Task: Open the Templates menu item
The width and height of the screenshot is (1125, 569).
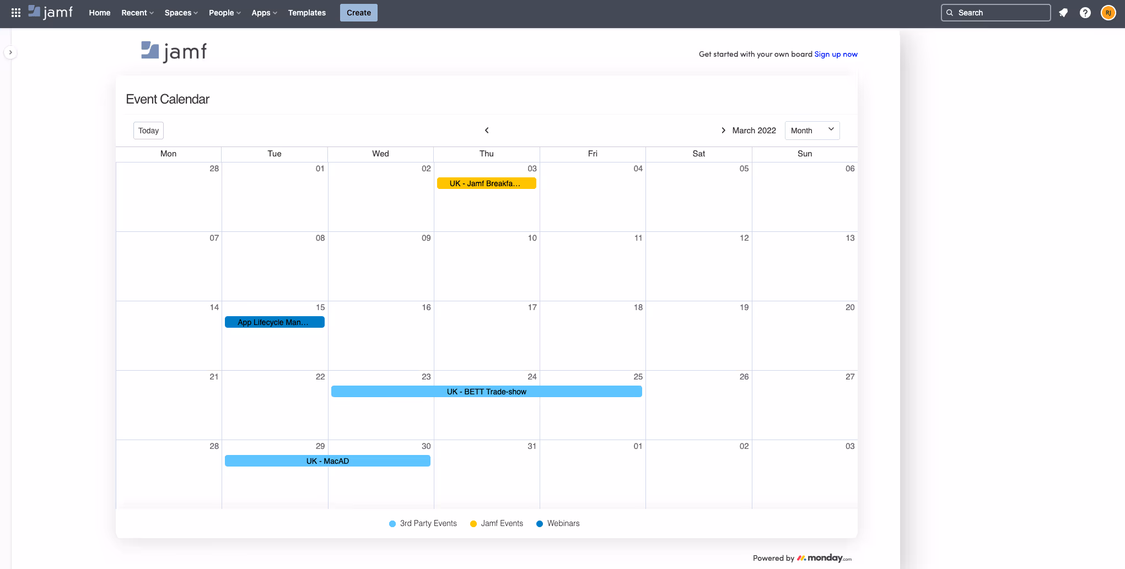Action: (x=306, y=12)
